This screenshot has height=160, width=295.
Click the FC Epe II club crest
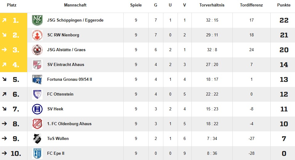tap(37, 153)
